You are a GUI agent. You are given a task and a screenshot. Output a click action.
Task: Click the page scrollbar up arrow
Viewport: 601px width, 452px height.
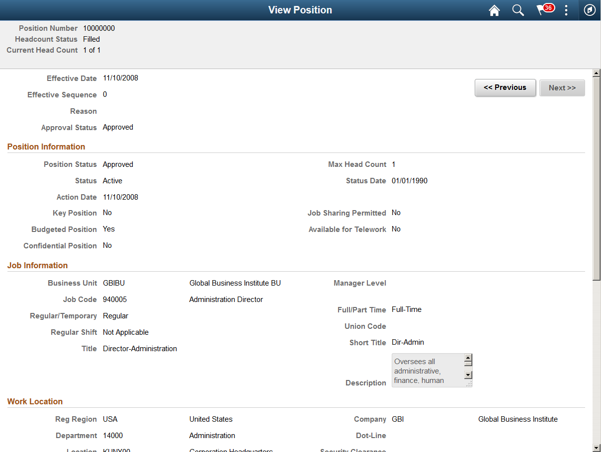[x=597, y=74]
